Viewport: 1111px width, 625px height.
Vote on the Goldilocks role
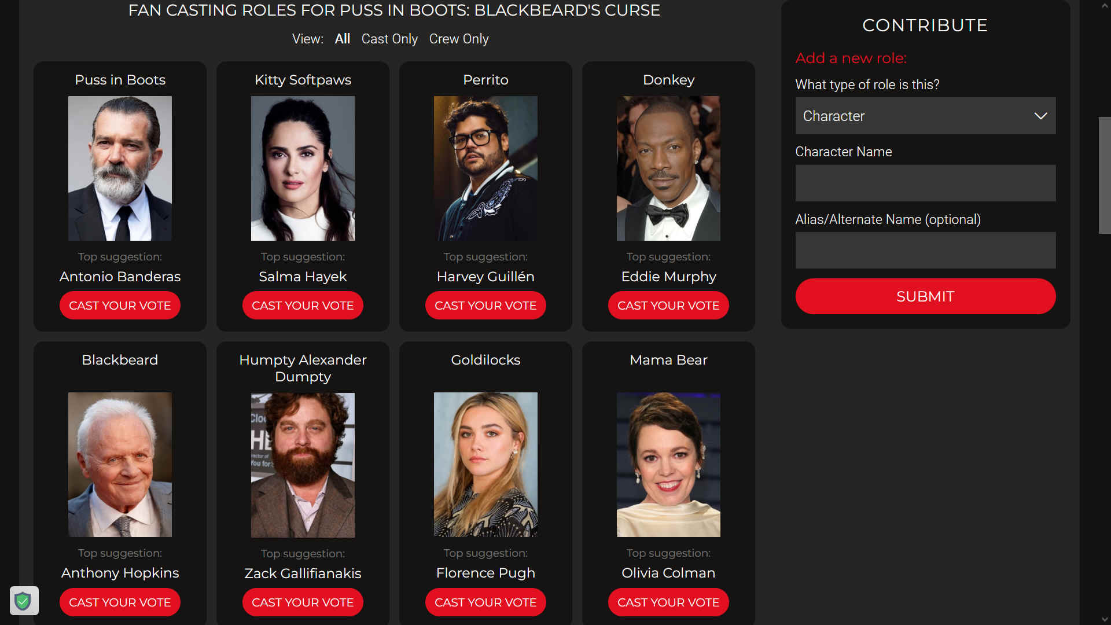point(485,602)
